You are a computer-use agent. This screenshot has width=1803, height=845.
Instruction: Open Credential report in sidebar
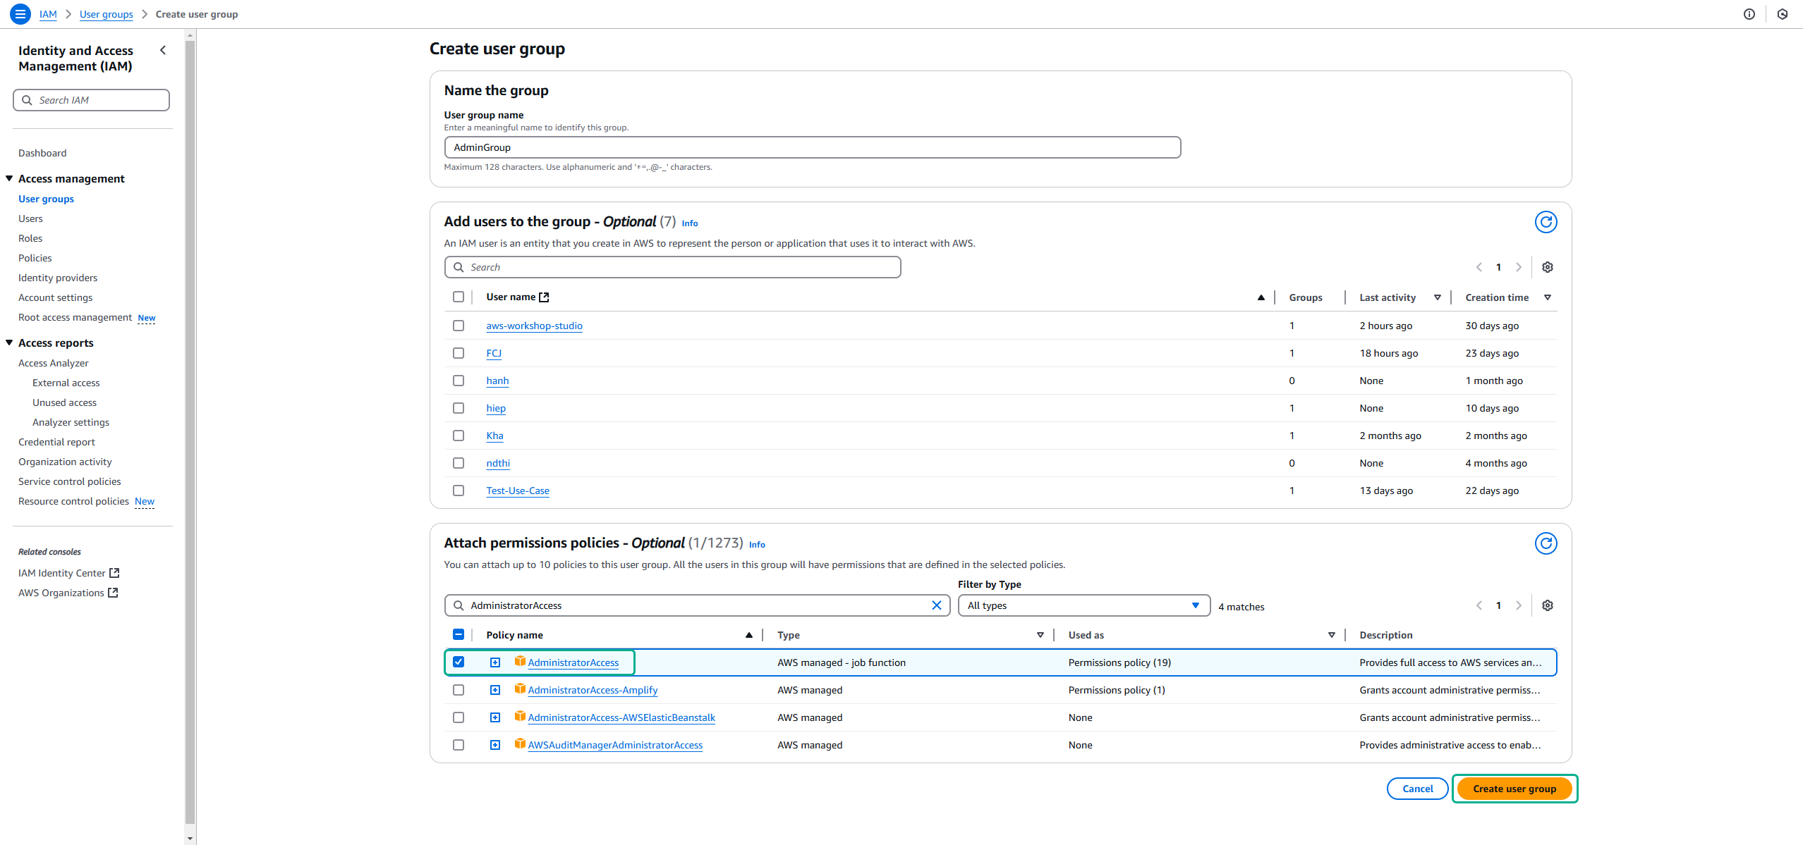(56, 442)
